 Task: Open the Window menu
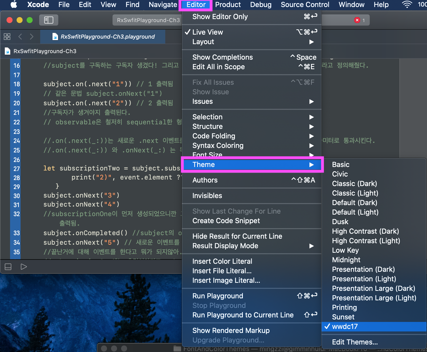pyautogui.click(x=351, y=5)
